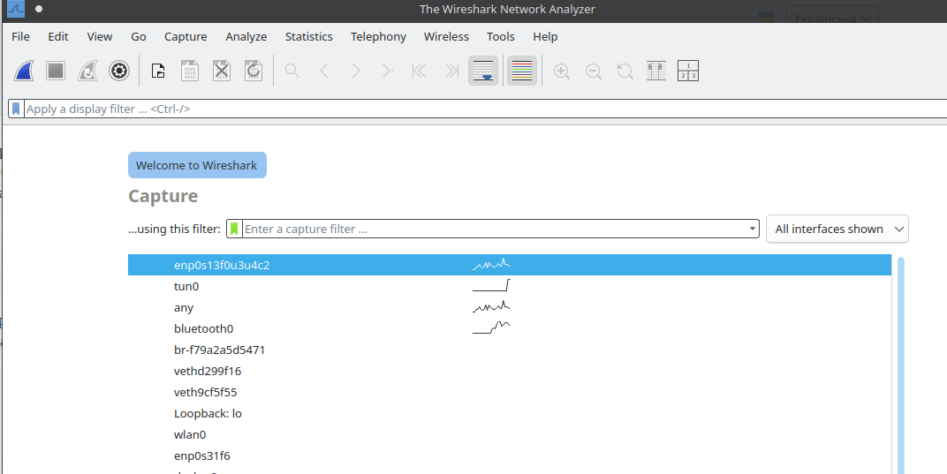Go to next packet arrow

coord(356,71)
